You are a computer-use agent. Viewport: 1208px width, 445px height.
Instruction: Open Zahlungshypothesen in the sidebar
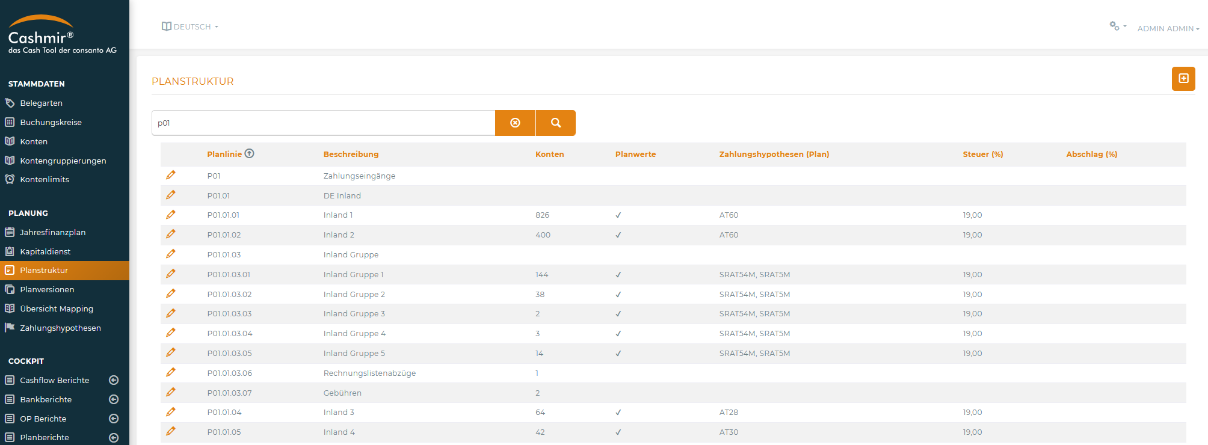(60, 328)
